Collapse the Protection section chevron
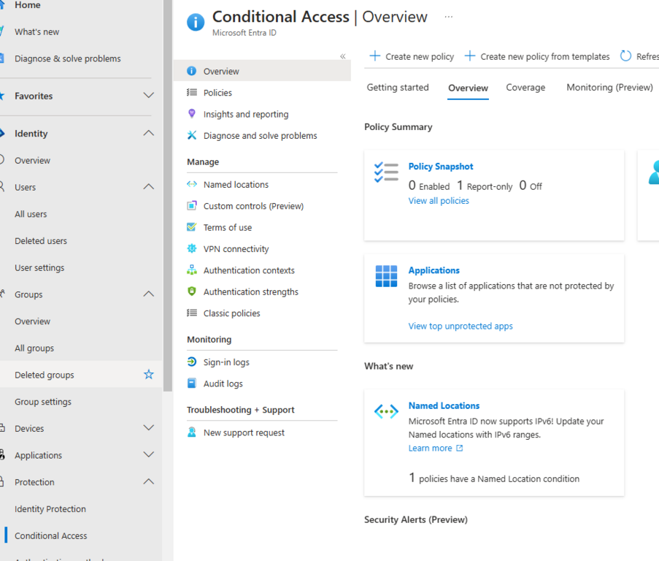Viewport: 659px width, 561px height. tap(148, 481)
